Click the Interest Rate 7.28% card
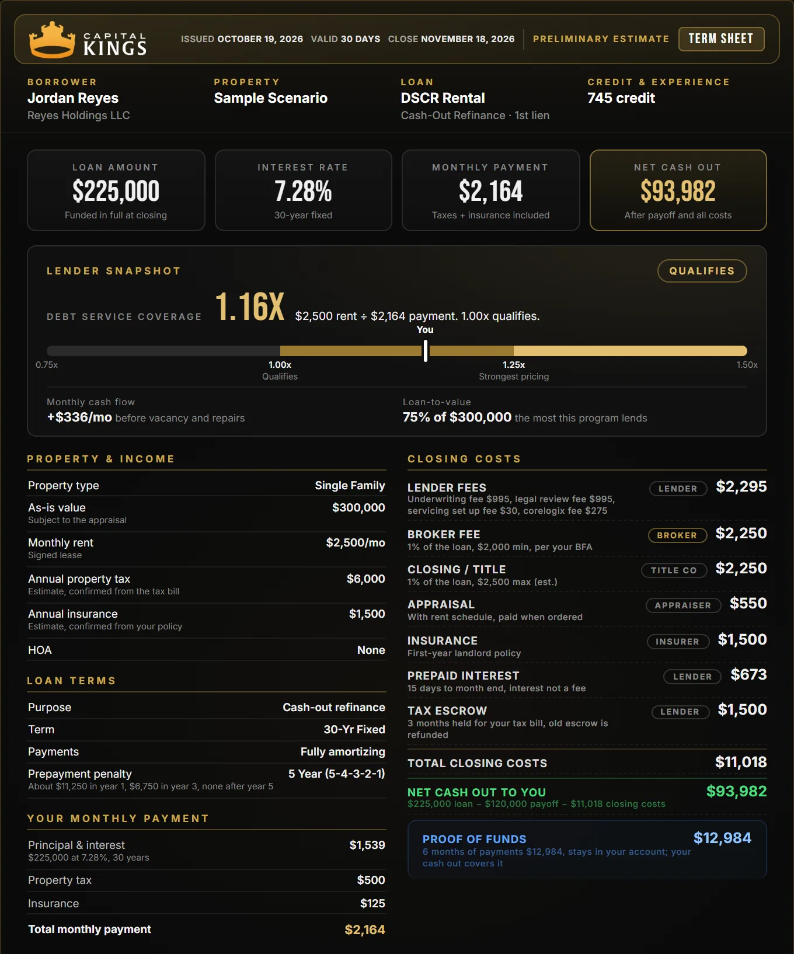794x954 pixels. [304, 190]
